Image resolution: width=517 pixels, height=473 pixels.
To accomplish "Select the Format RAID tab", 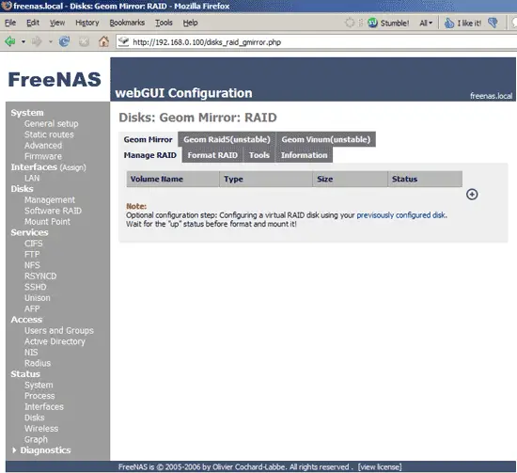I will click(x=212, y=155).
